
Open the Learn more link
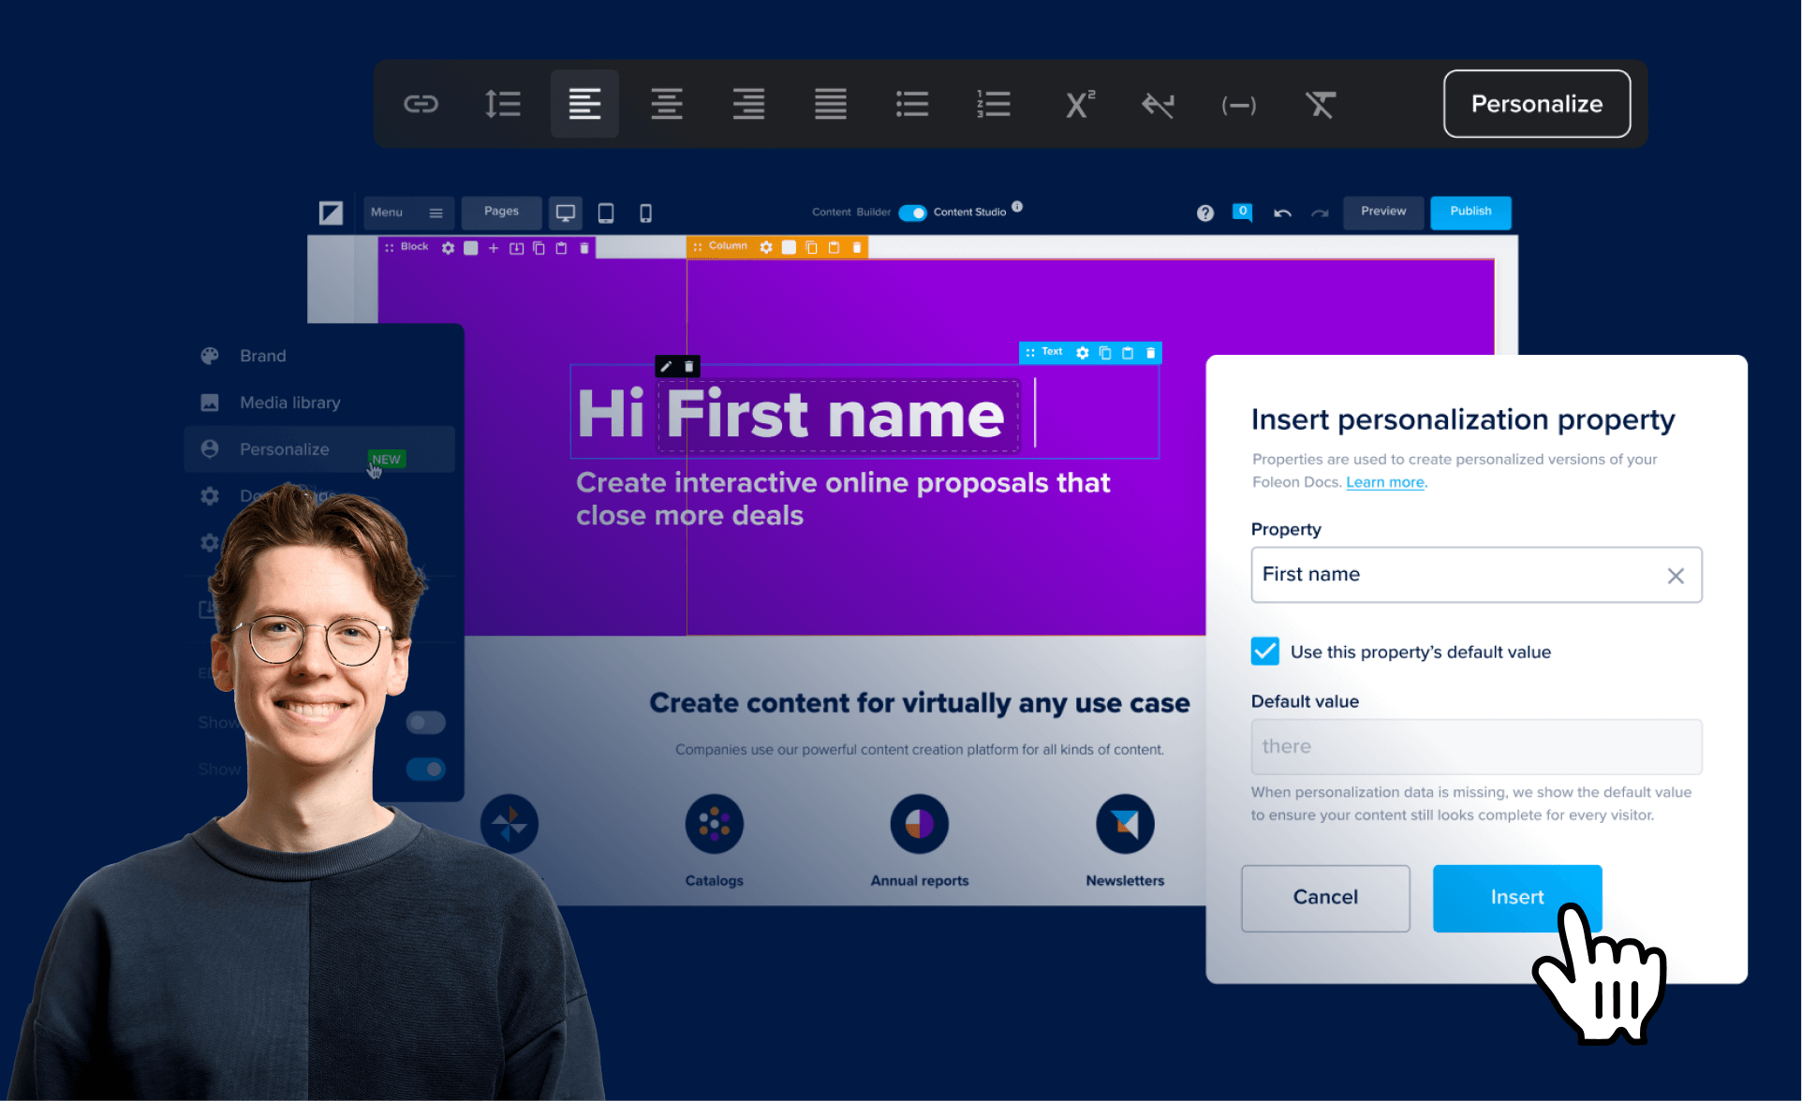click(1384, 482)
